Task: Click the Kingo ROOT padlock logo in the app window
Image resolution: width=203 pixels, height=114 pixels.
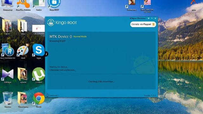Action: tap(51, 22)
